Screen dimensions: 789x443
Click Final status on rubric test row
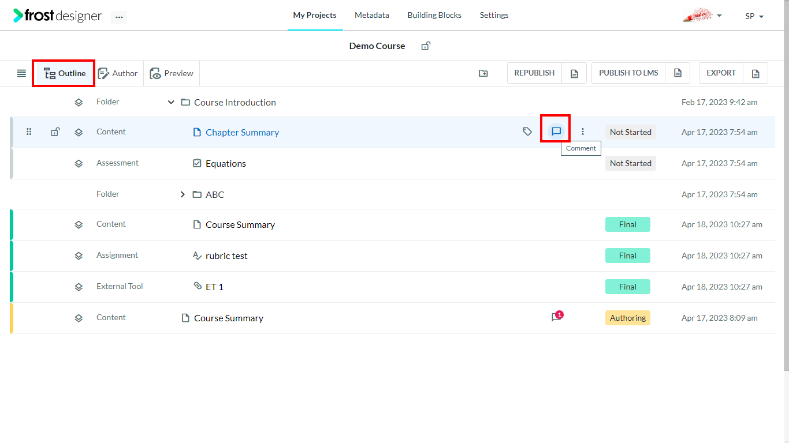(x=628, y=256)
